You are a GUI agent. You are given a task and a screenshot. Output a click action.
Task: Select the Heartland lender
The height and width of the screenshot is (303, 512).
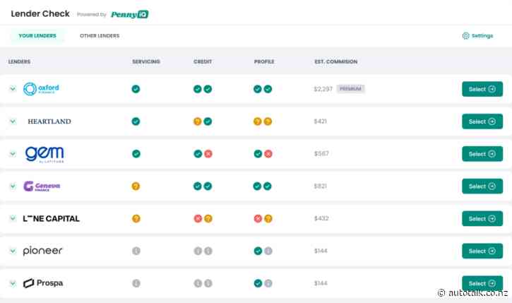coord(482,121)
